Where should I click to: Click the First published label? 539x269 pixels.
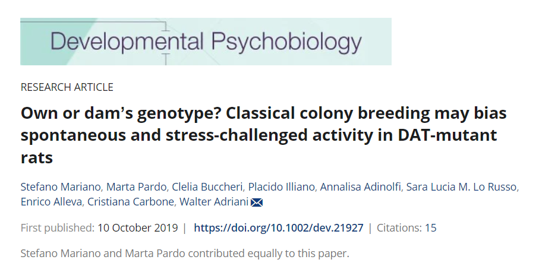click(x=58, y=228)
